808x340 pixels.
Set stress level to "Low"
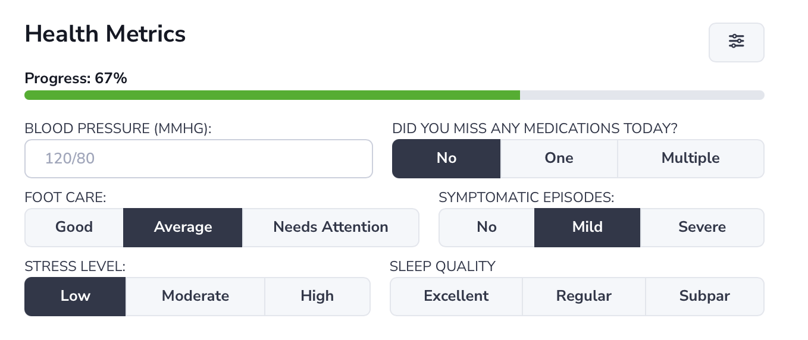click(x=76, y=297)
